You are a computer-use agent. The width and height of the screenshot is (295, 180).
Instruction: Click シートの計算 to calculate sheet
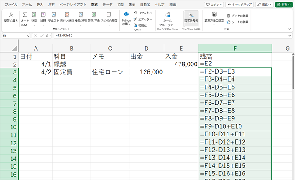pos(237,22)
